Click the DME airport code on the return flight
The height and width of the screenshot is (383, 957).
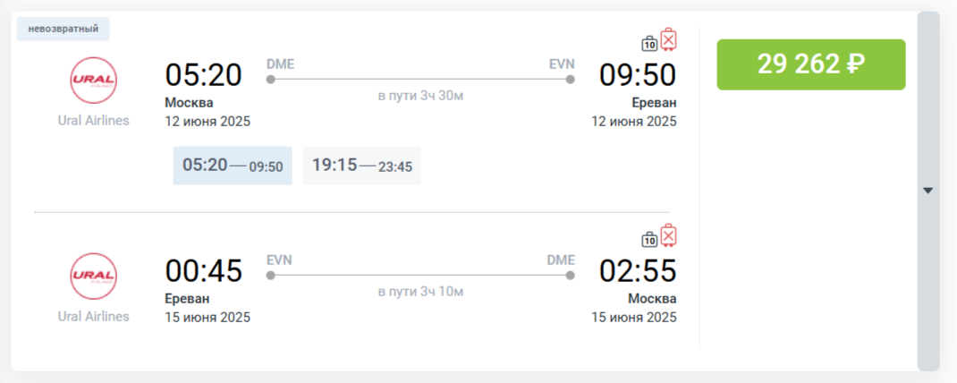[x=561, y=260]
